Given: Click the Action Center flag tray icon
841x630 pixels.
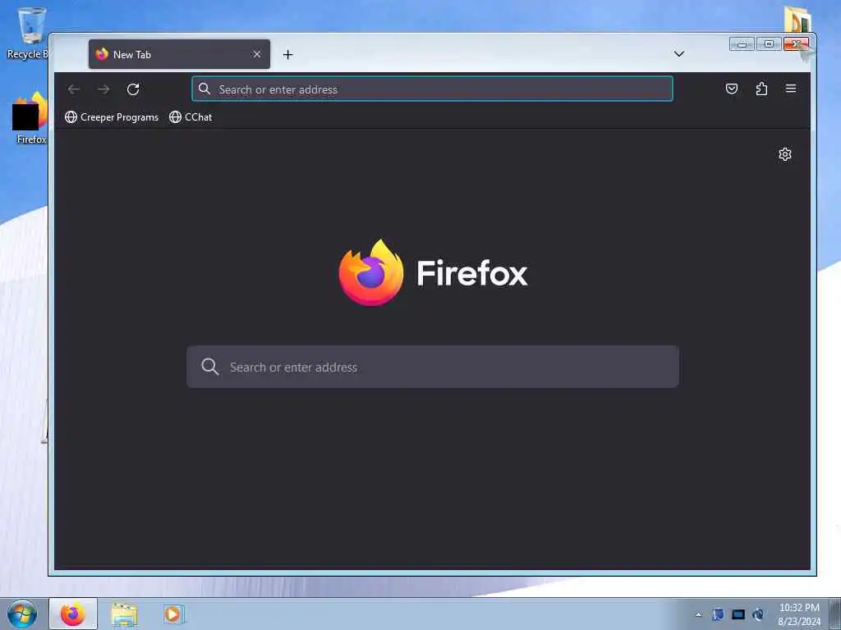Looking at the screenshot, I should click(718, 614).
